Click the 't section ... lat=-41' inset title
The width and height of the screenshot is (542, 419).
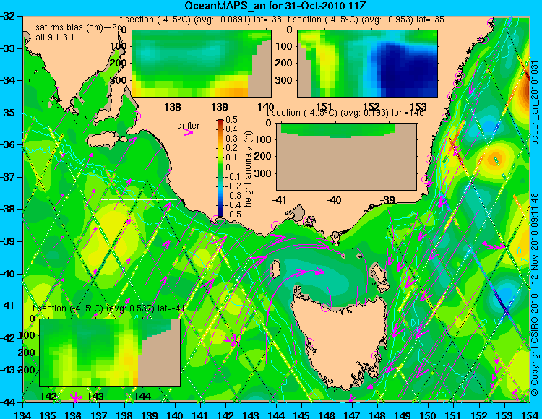tap(108, 308)
